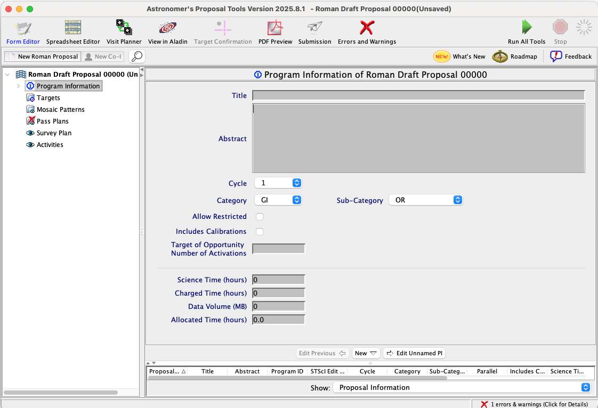
Task: Open the Cycle dropdown
Action: (x=278, y=183)
